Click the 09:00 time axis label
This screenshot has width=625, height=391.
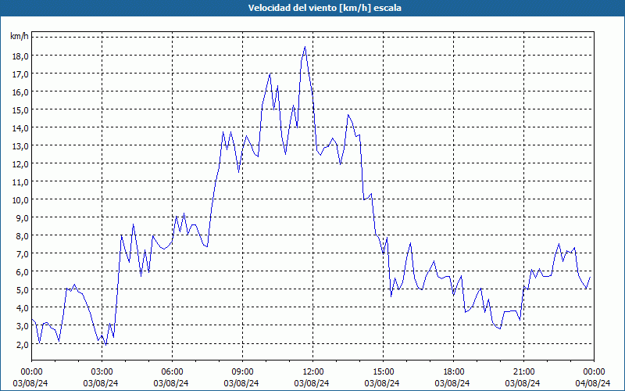click(x=242, y=372)
